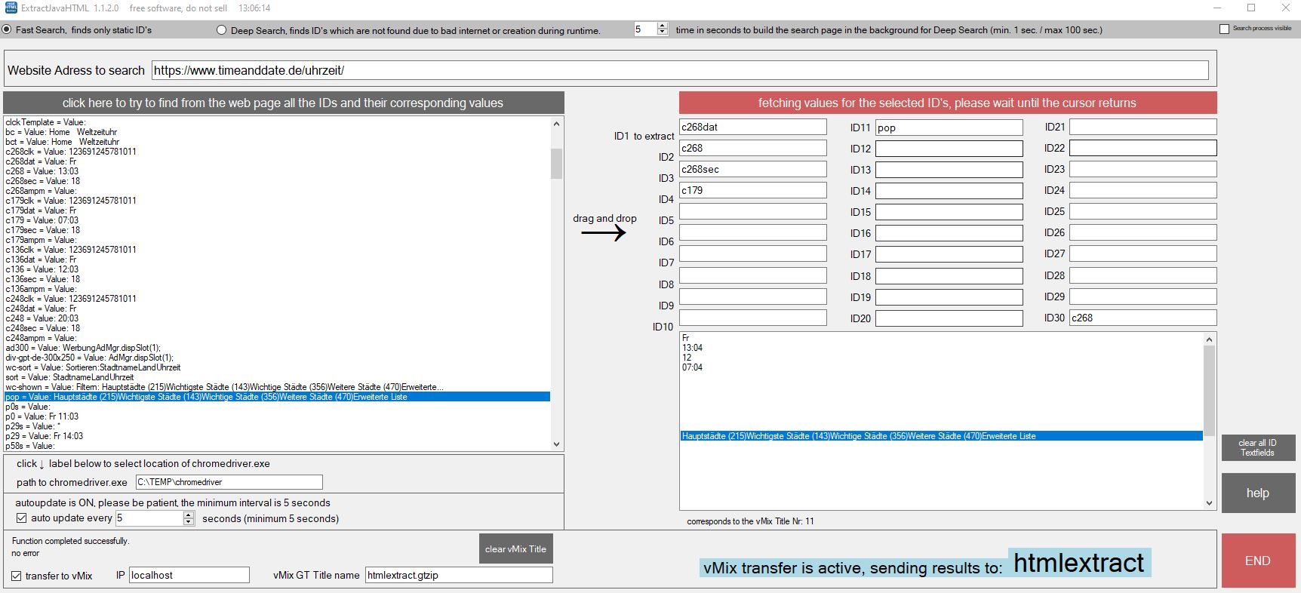
Task: Uncheck the transfer to vMix checkbox
Action: pyautogui.click(x=16, y=576)
